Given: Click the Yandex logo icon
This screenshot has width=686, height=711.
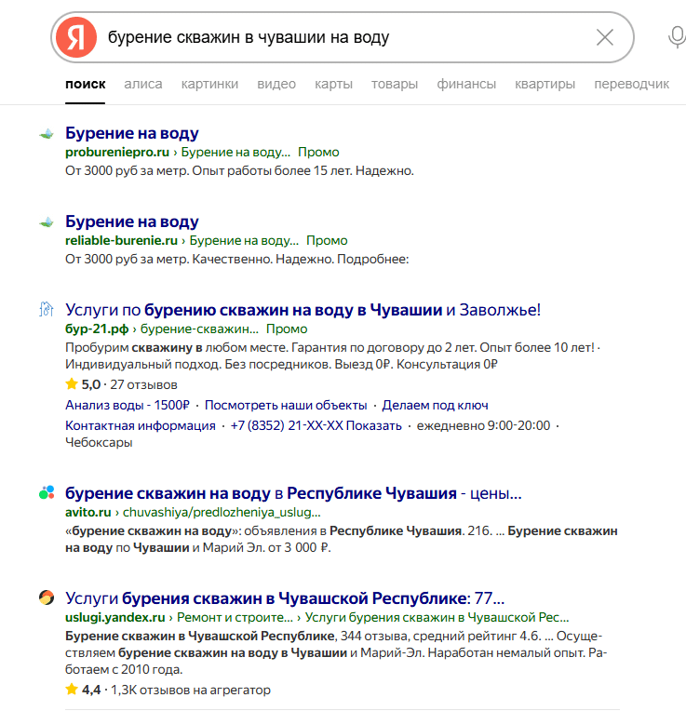Looking at the screenshot, I should 76,37.
